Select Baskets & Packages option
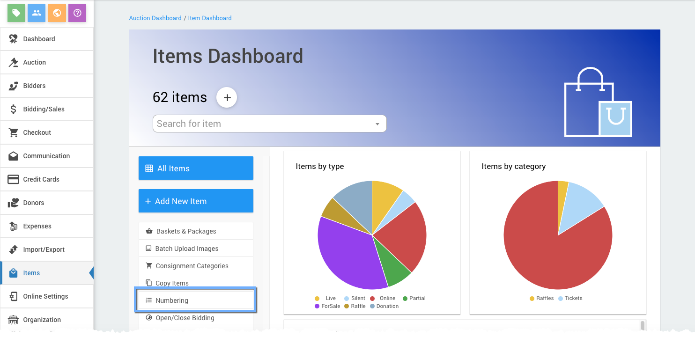The width and height of the screenshot is (695, 344). [186, 231]
